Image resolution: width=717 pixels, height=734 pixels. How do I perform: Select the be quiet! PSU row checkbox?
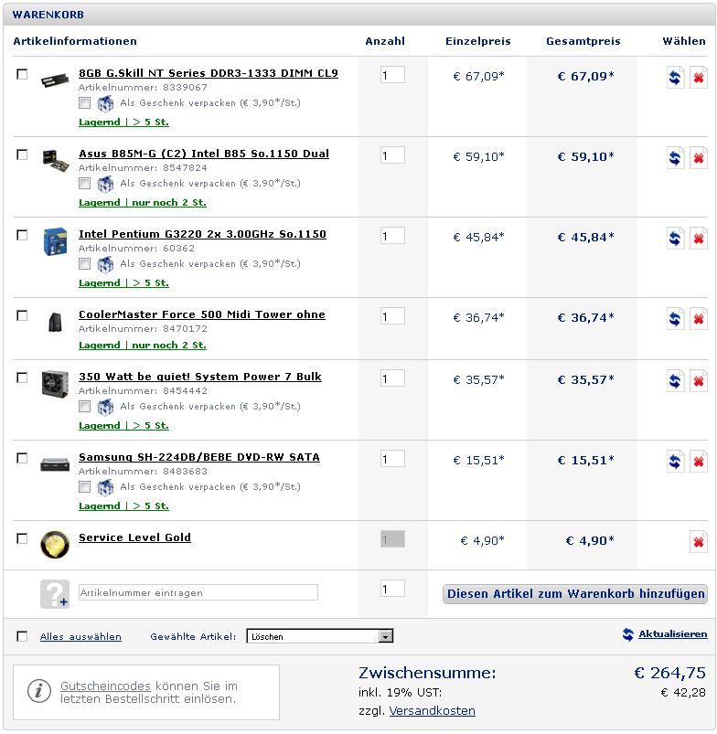[x=22, y=378]
